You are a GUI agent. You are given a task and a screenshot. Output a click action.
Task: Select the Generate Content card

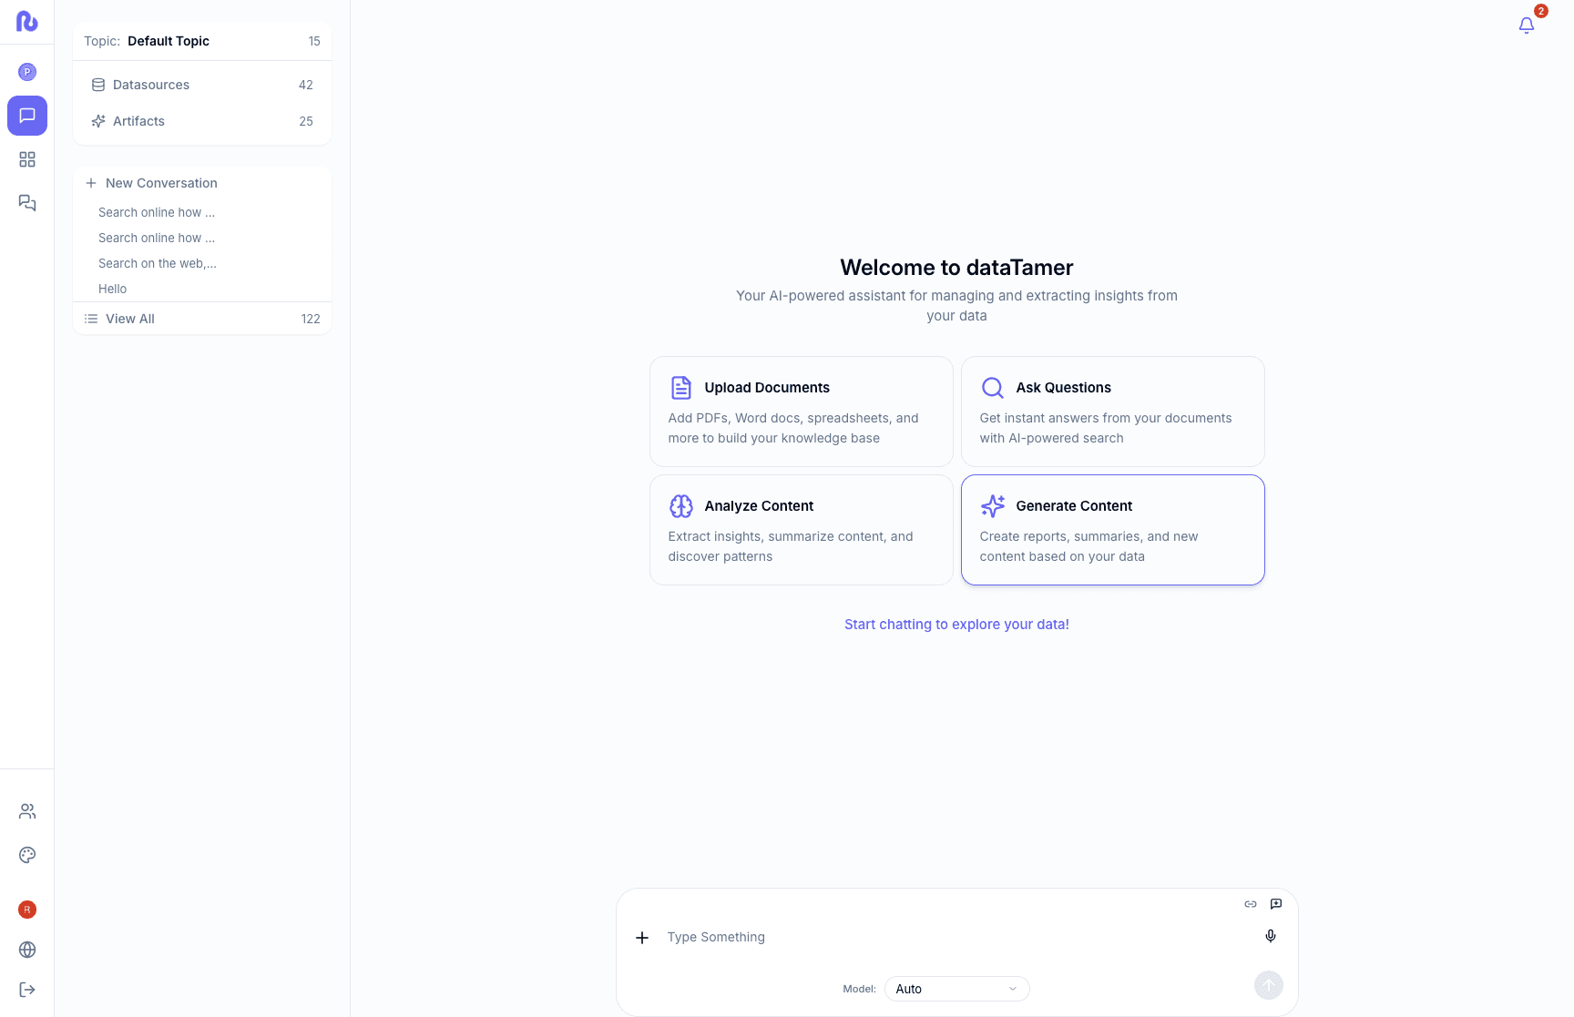pyautogui.click(x=1112, y=530)
